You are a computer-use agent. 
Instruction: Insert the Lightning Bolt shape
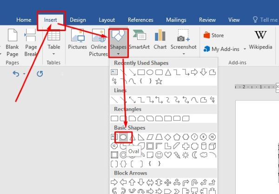(176, 155)
